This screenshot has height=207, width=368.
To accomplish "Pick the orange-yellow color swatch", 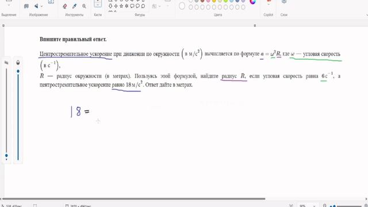I will coord(214,1).
